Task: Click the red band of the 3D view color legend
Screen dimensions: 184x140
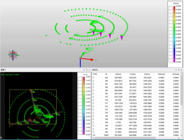Action: (x=174, y=8)
